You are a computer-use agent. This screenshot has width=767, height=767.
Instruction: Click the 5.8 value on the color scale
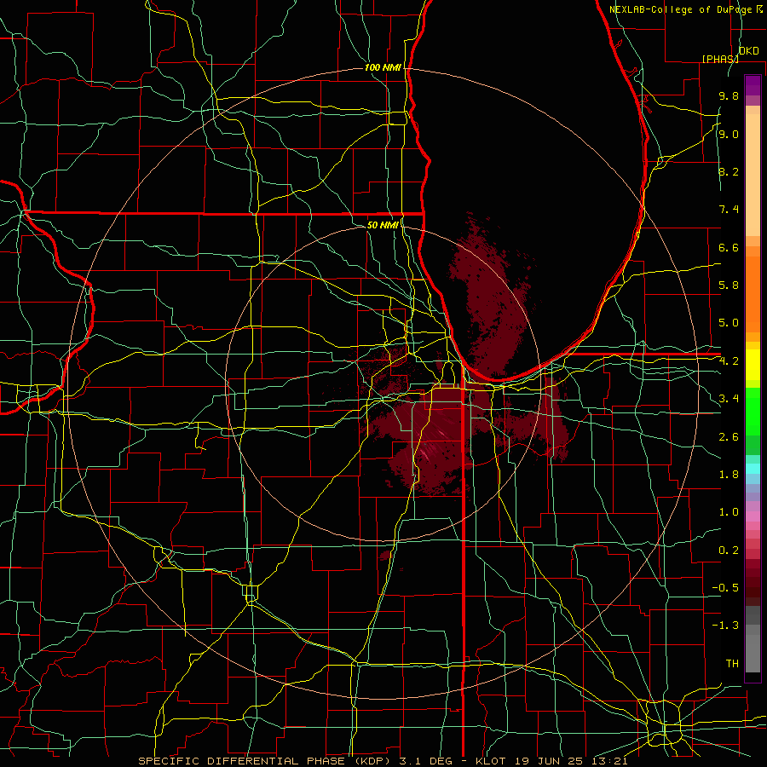(729, 285)
